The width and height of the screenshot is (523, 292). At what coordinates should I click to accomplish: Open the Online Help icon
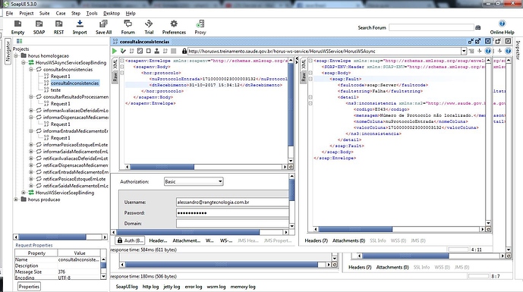click(502, 24)
